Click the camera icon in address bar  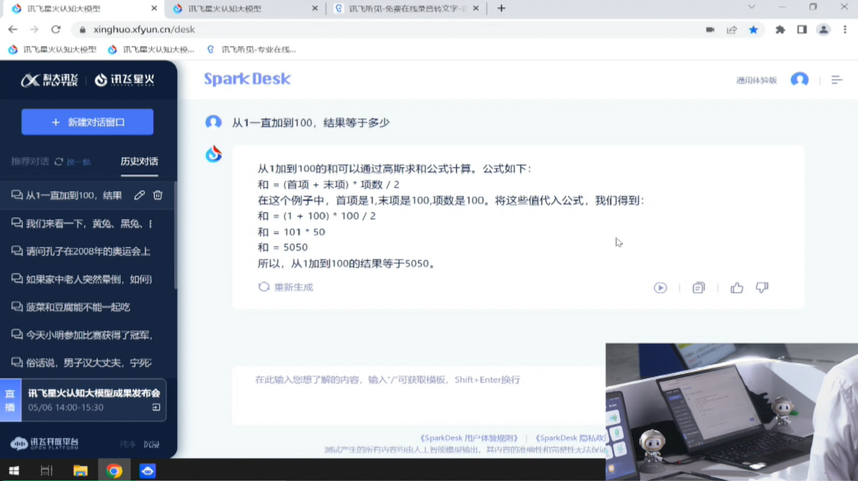coord(710,29)
